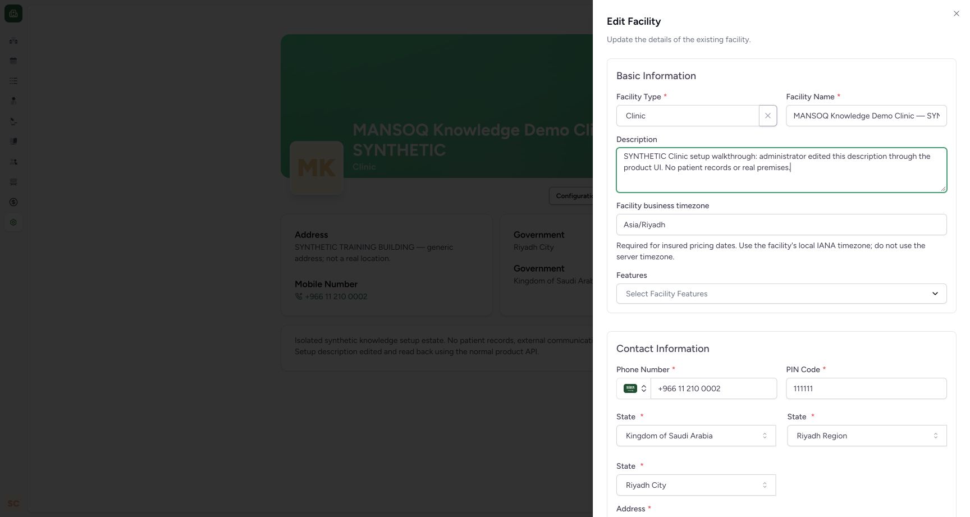
Task: Close the Edit Facility panel
Action: coord(957,13)
